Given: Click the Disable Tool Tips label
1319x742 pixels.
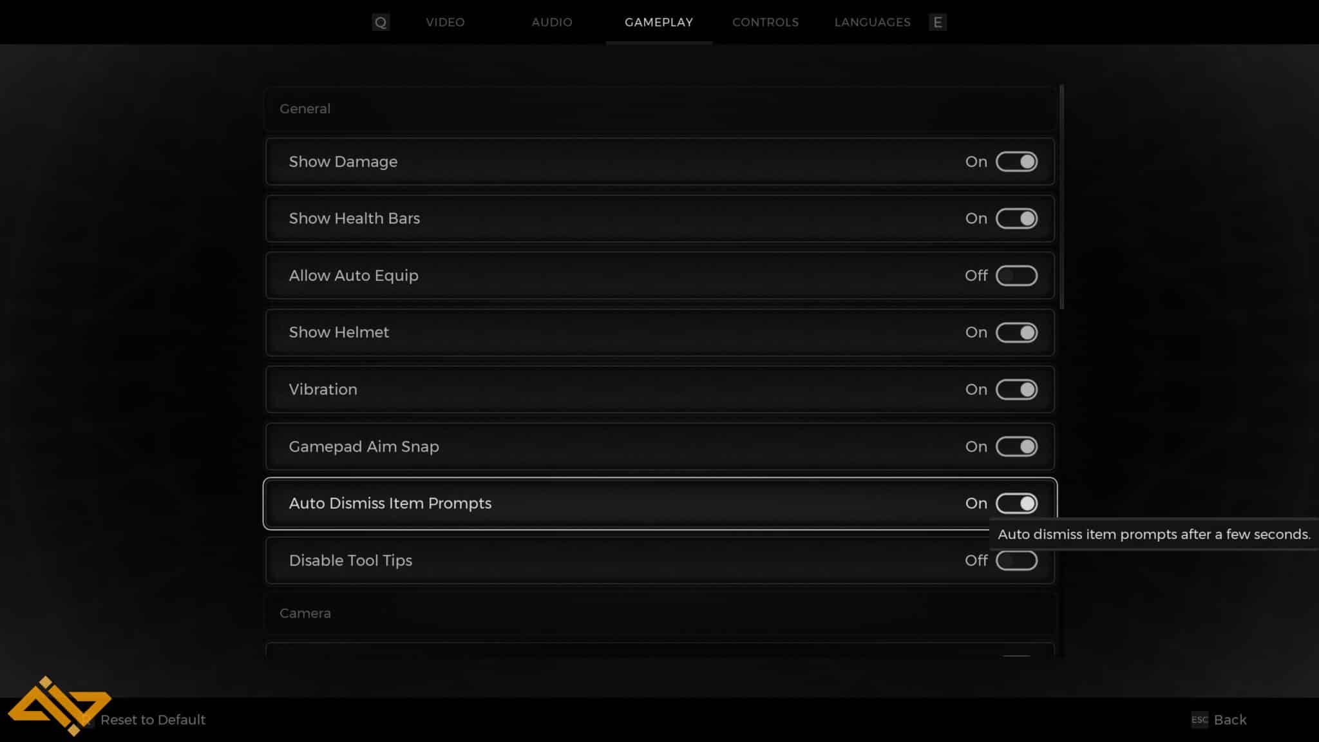Looking at the screenshot, I should pos(350,560).
